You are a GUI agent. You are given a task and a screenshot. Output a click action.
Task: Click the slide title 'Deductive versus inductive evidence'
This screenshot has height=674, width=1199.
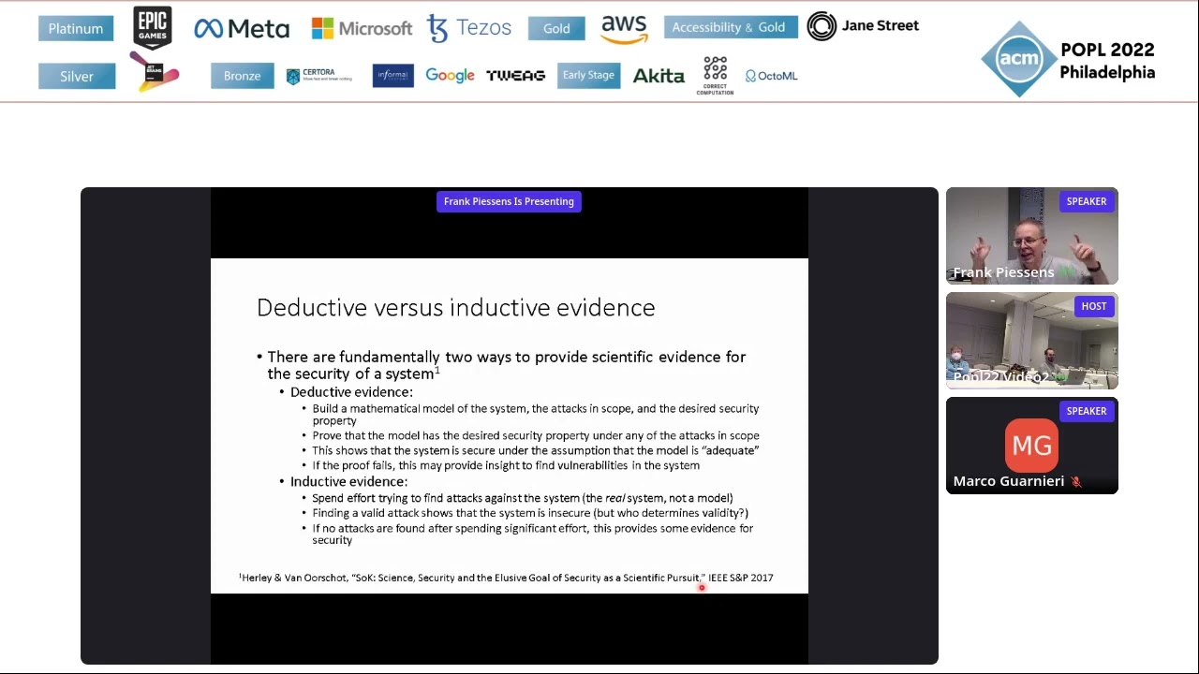(x=456, y=307)
